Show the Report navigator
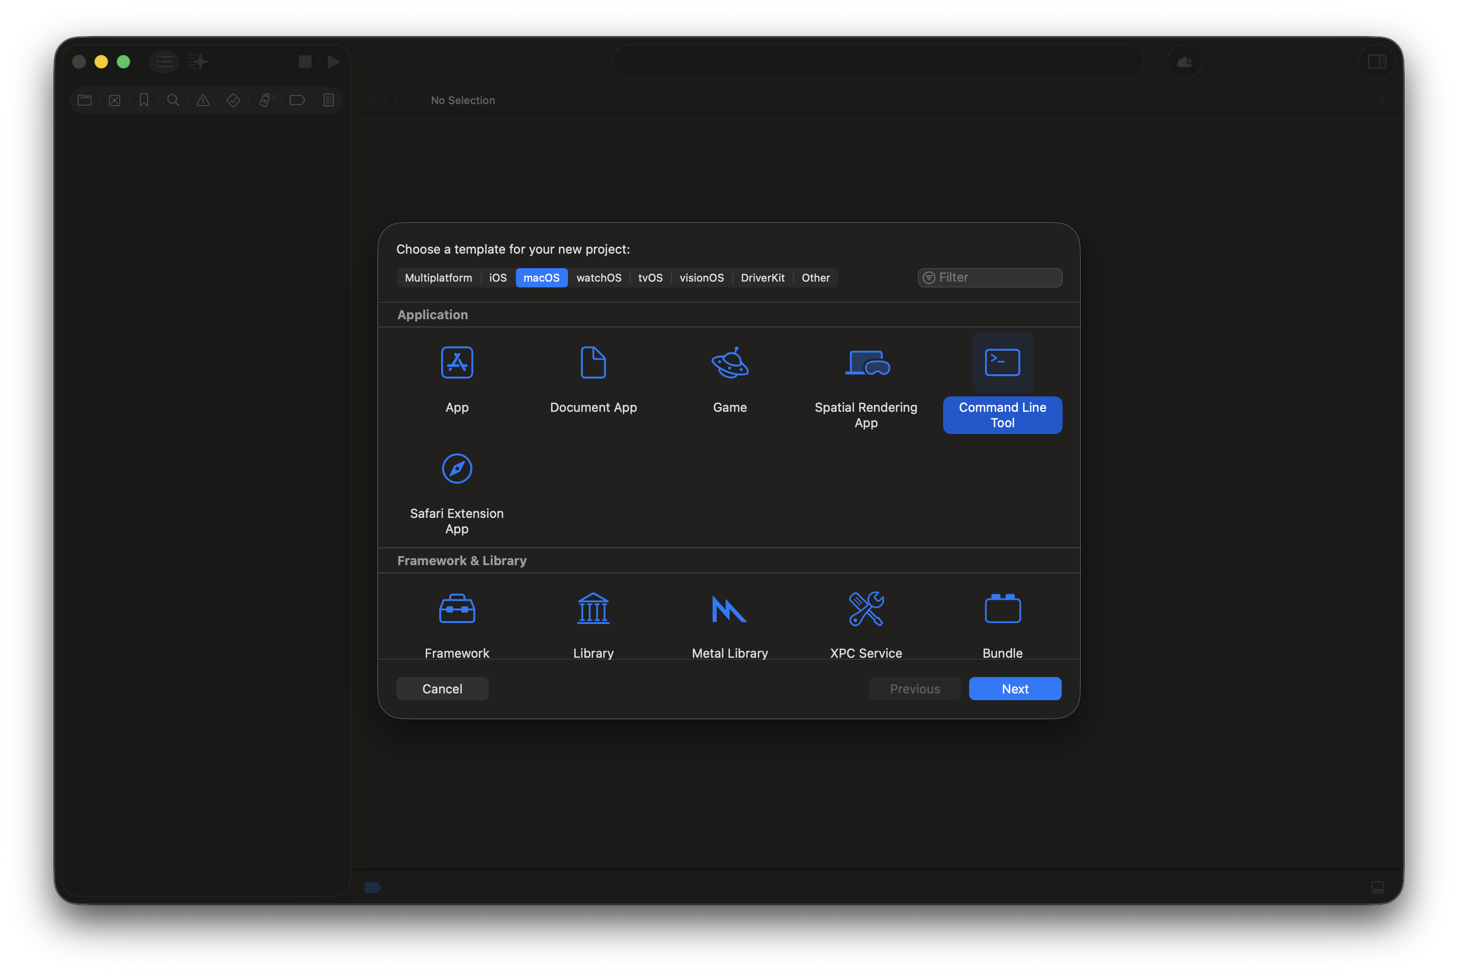The image size is (1458, 976). tap(328, 100)
